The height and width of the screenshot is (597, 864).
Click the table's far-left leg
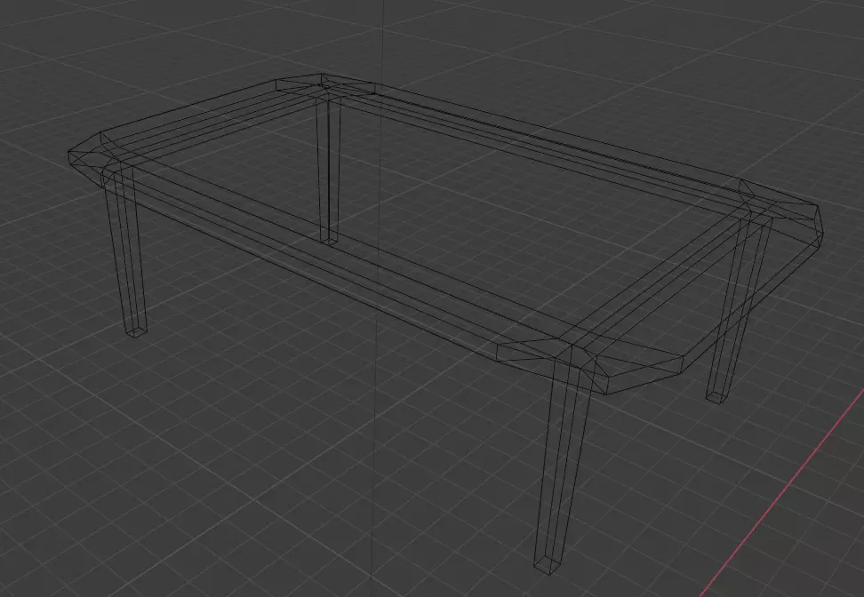125,251
